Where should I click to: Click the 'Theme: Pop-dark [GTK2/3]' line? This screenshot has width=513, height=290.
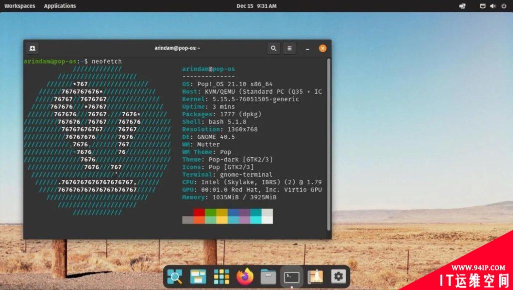[x=227, y=159]
